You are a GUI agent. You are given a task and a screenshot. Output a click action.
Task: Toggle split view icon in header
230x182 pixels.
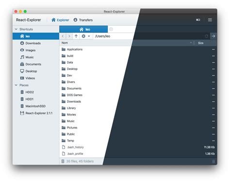(x=198, y=20)
